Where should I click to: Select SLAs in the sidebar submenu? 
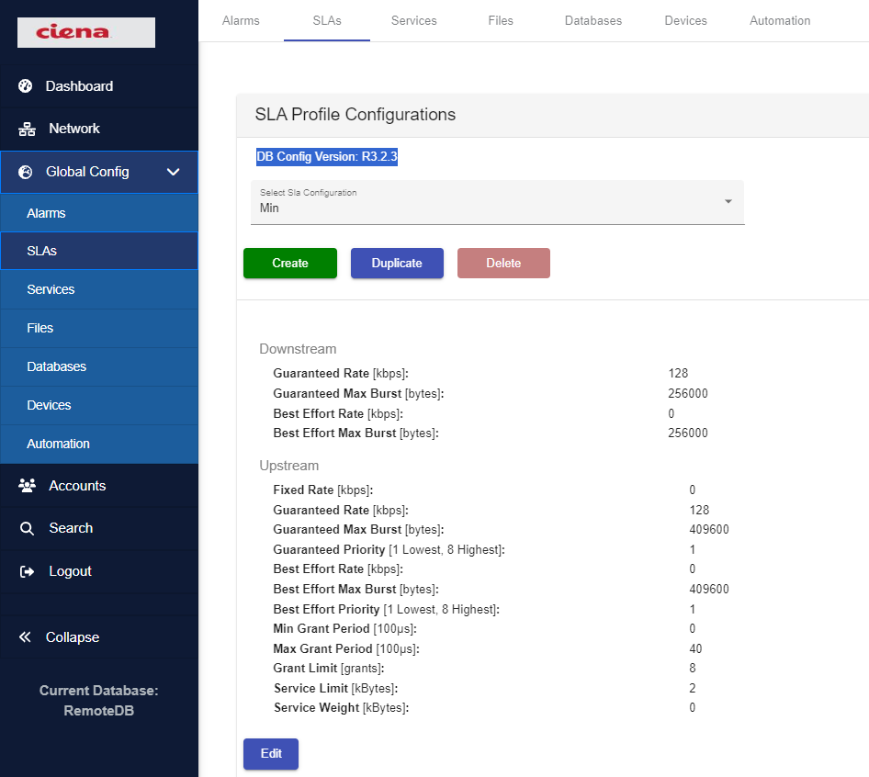[x=99, y=251]
